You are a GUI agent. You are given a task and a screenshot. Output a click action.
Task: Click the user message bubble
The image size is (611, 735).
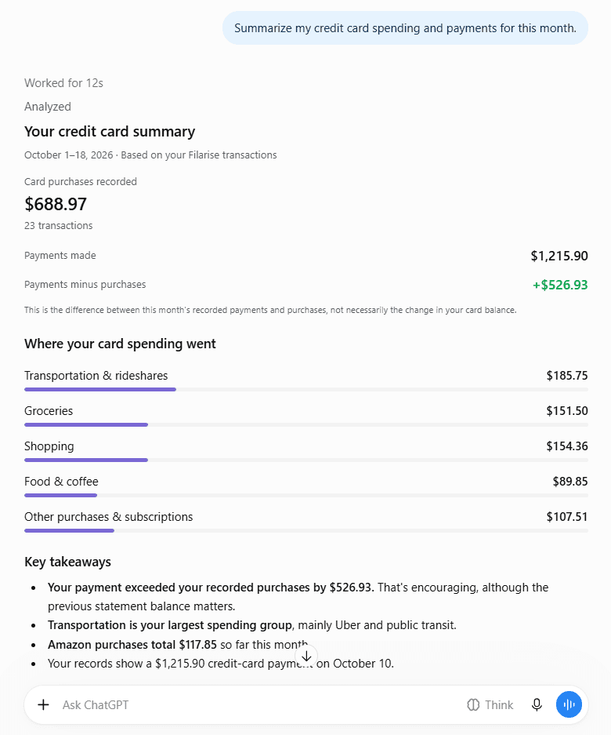click(x=405, y=28)
